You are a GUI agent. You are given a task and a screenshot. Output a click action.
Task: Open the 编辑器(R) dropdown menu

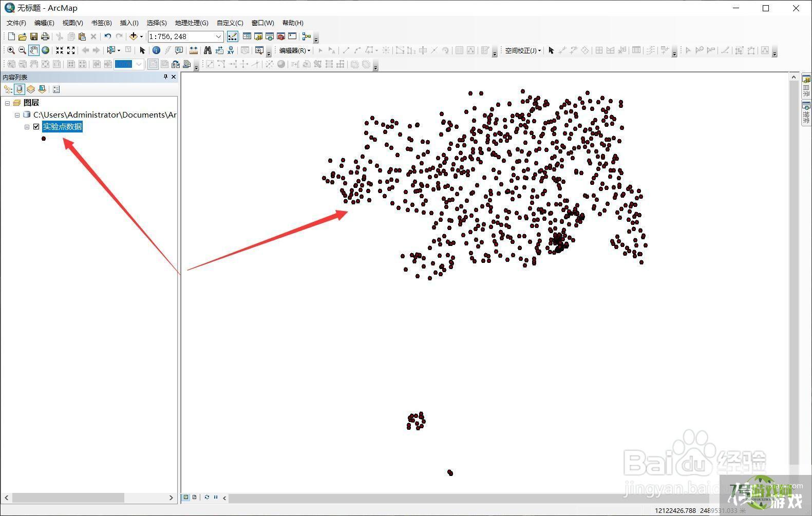[294, 50]
